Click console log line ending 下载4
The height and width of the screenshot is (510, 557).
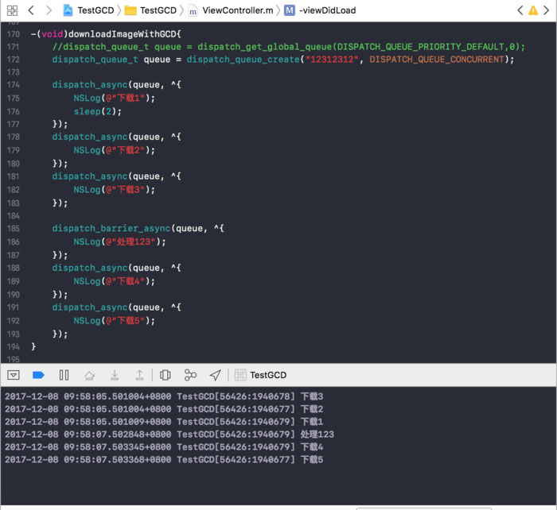[x=164, y=447]
